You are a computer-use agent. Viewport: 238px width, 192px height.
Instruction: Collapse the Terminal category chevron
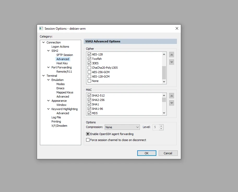click(x=44, y=76)
